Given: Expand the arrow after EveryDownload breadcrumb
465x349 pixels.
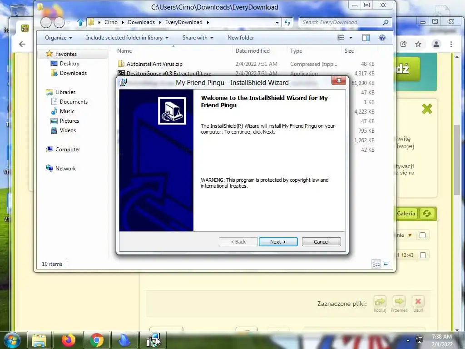Looking at the screenshot, I should (x=208, y=22).
